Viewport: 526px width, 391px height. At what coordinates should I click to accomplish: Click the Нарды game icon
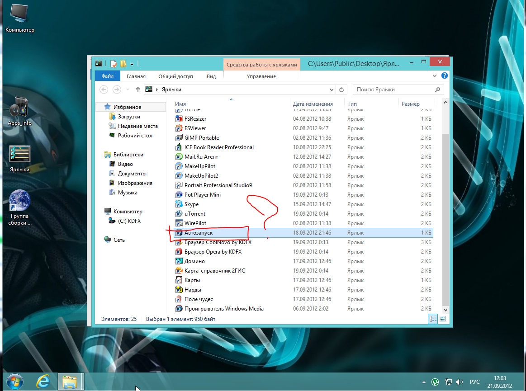179,290
